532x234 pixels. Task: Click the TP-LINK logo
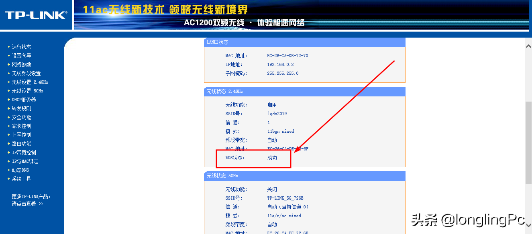click(36, 15)
